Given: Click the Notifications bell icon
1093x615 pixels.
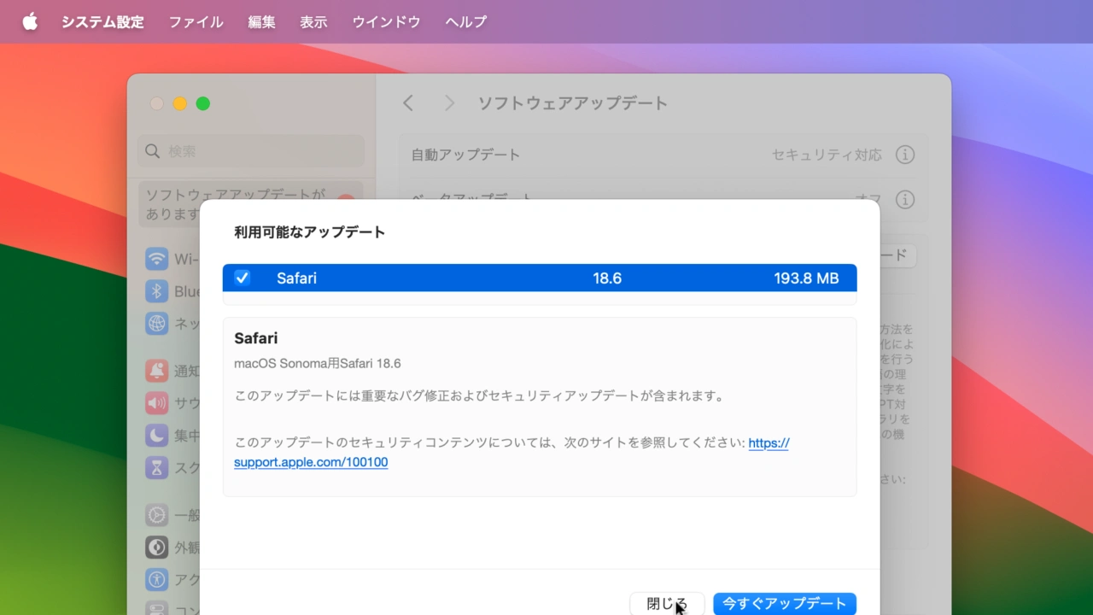Looking at the screenshot, I should [x=156, y=371].
